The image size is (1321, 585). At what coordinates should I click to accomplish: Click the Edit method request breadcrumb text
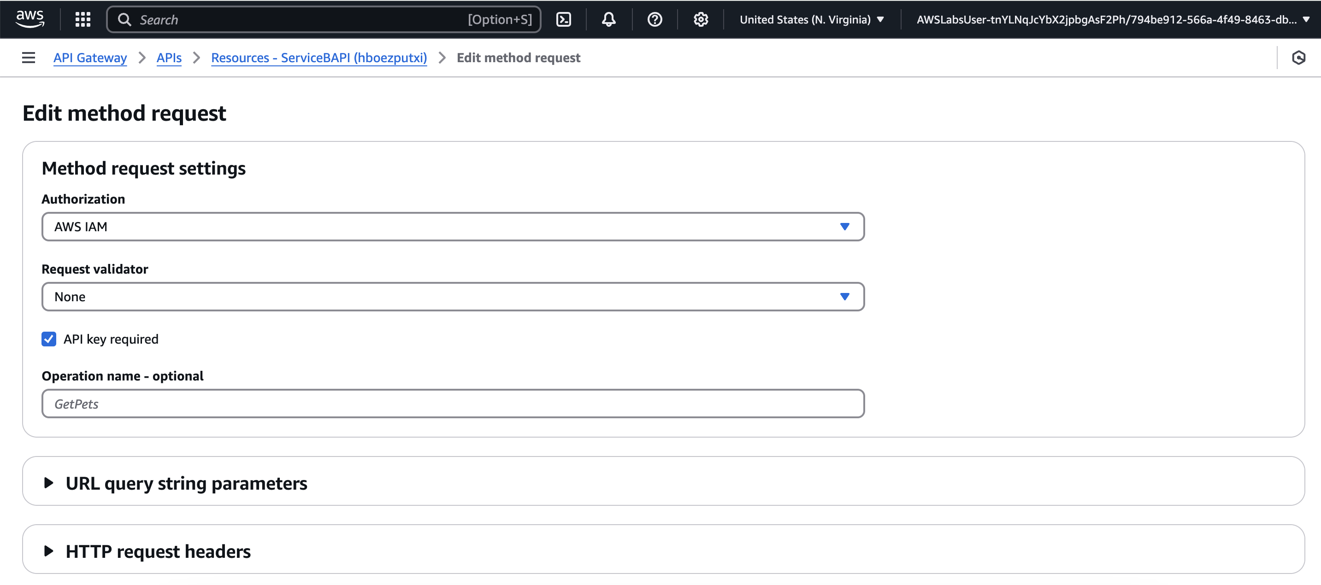pos(519,58)
